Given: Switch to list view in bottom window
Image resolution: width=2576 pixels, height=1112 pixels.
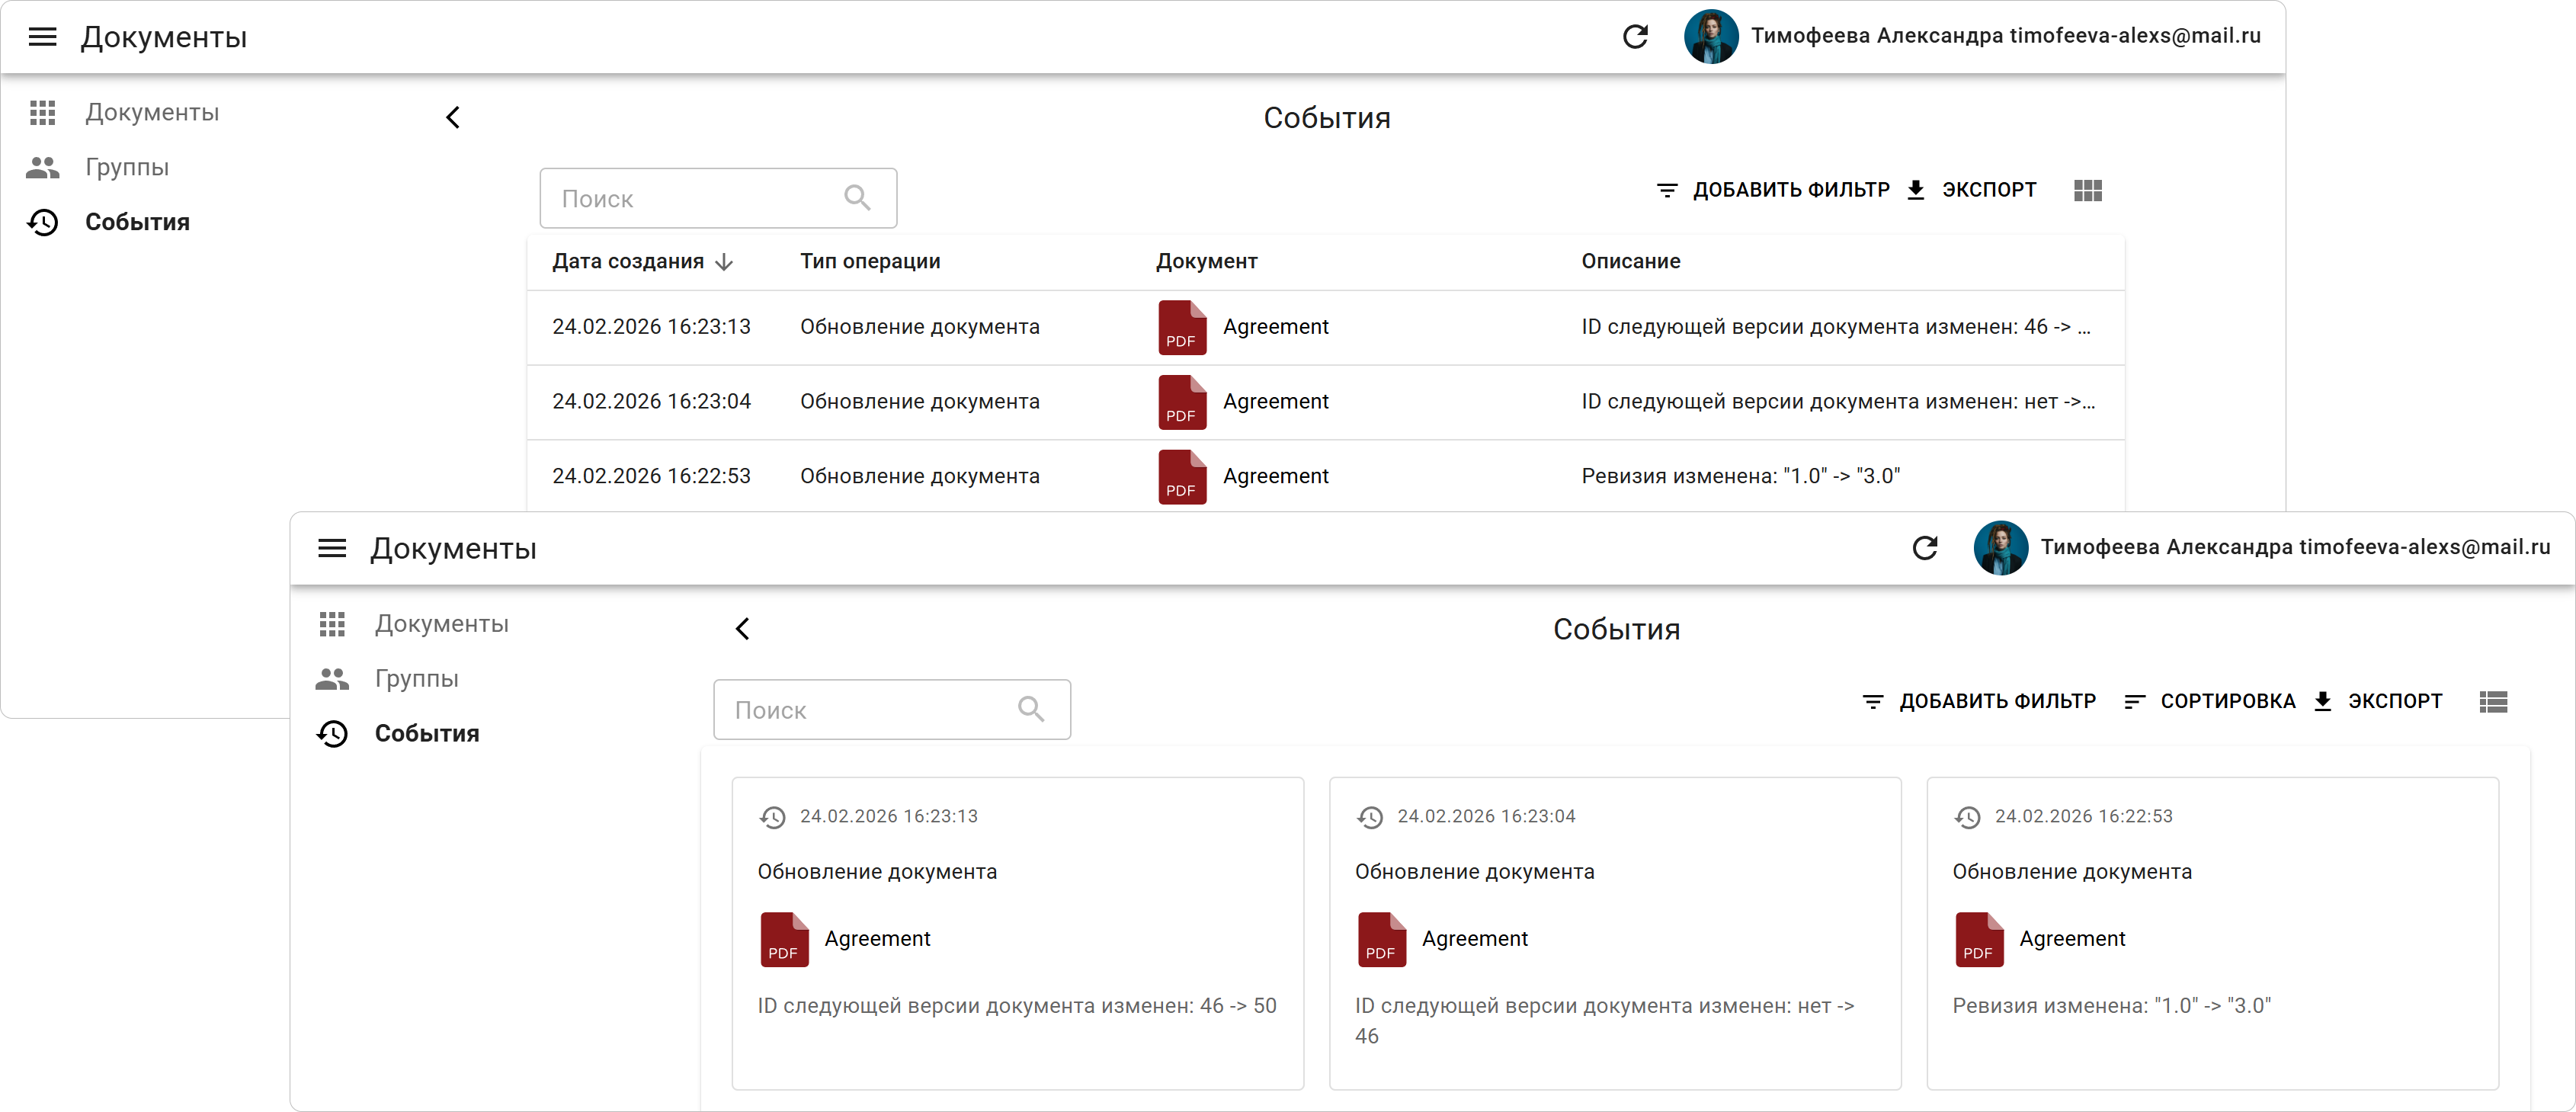Looking at the screenshot, I should tap(2493, 702).
